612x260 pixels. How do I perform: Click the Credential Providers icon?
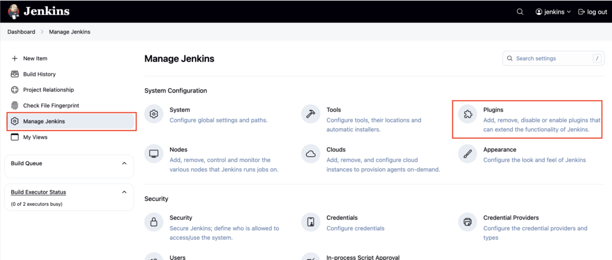click(467, 222)
